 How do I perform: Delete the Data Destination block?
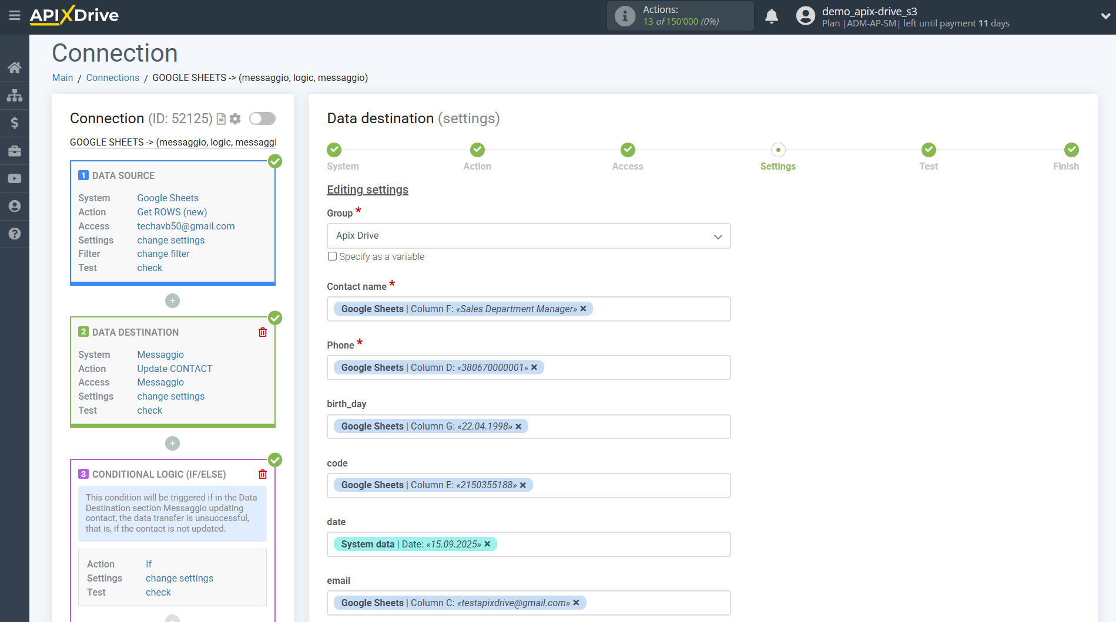point(263,332)
